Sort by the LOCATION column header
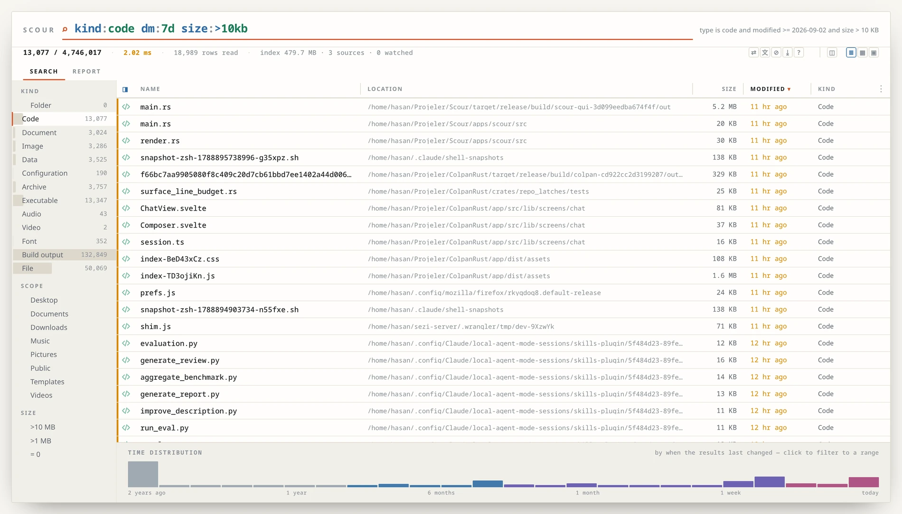The width and height of the screenshot is (902, 514). (x=385, y=89)
